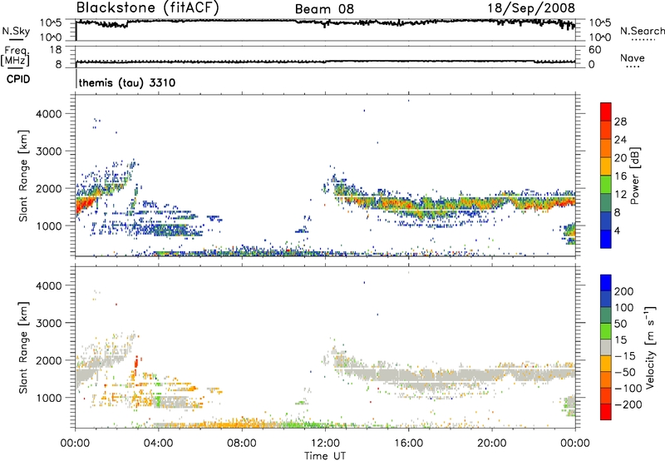Select the date text "18/Sep/2008"

point(531,8)
